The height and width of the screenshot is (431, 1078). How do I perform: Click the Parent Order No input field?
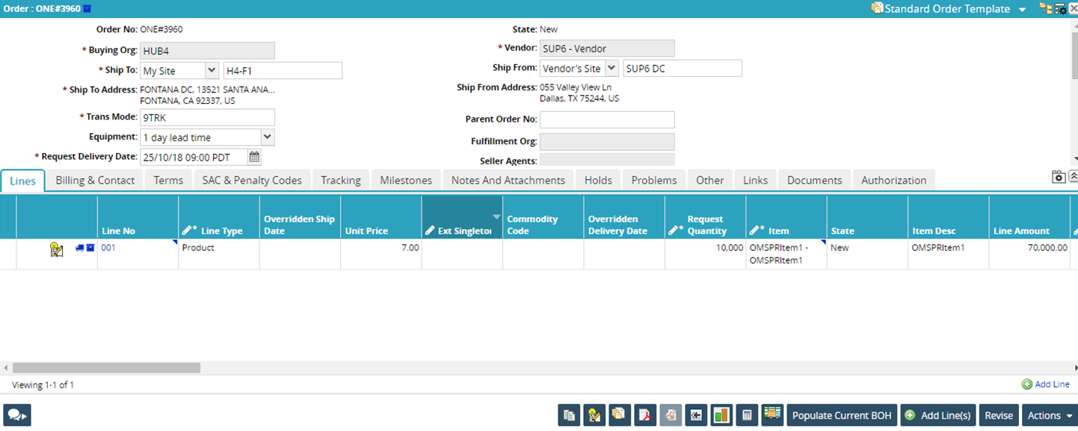point(606,120)
